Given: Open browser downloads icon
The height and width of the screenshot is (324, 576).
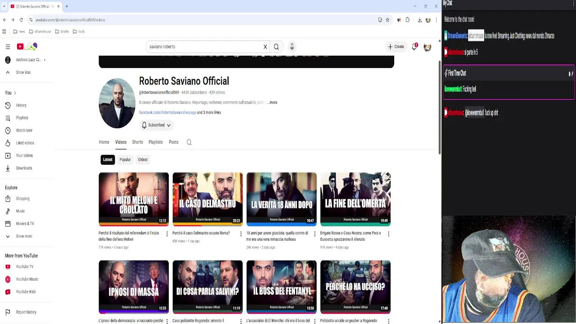Looking at the screenshot, I should pos(419,20).
